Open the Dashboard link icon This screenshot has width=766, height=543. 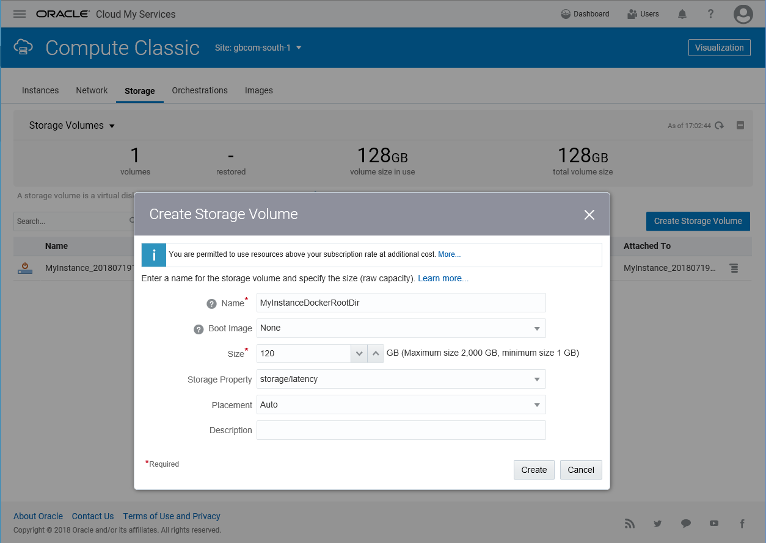pos(566,14)
